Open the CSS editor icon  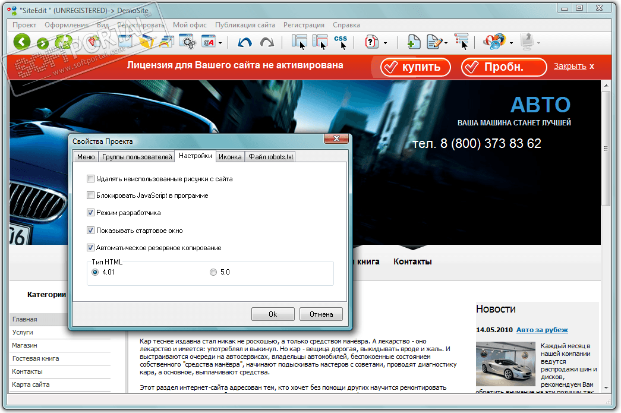341,42
